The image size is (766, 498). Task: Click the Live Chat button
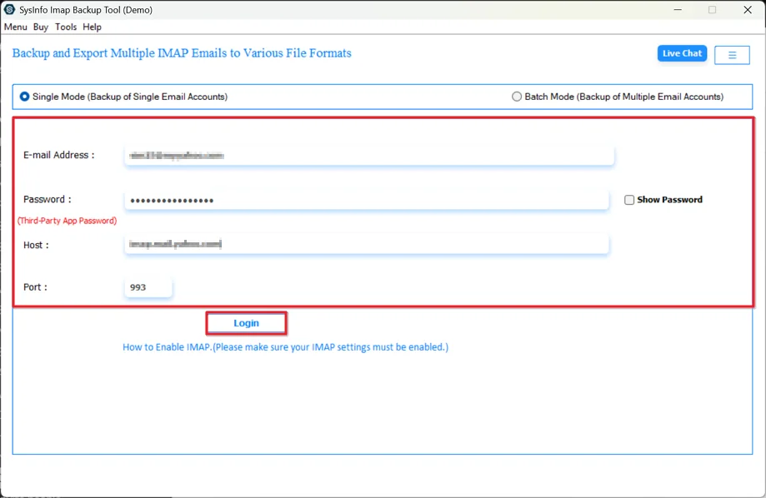tap(682, 53)
